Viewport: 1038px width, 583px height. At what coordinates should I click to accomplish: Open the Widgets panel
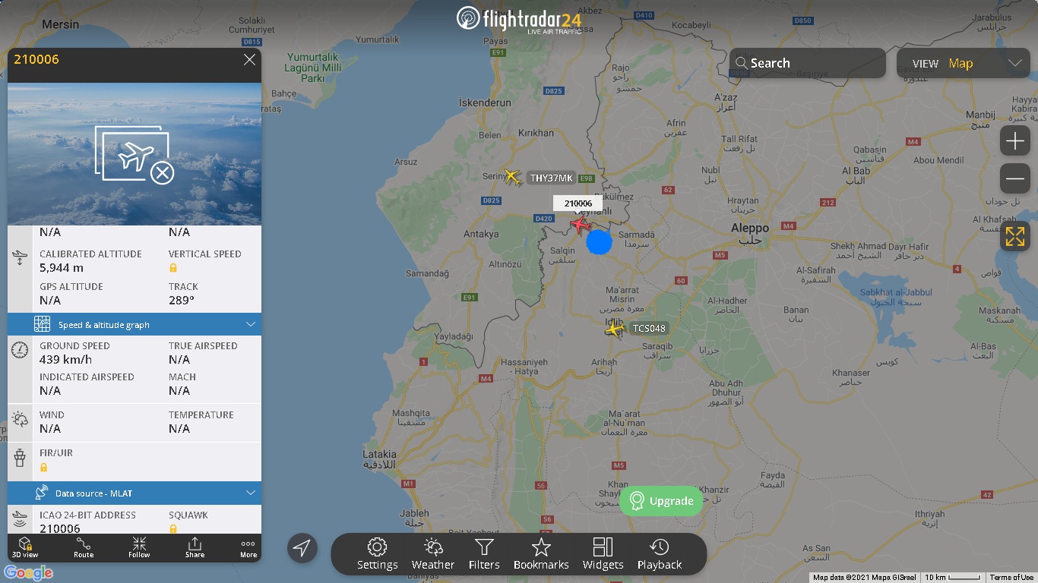pyautogui.click(x=603, y=554)
